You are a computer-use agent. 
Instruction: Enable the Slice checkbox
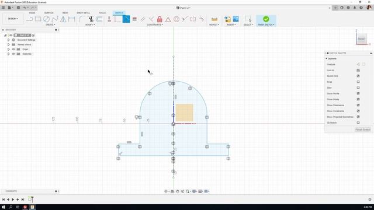point(358,87)
